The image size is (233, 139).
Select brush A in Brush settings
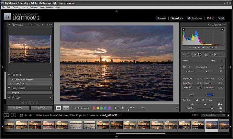point(197,100)
